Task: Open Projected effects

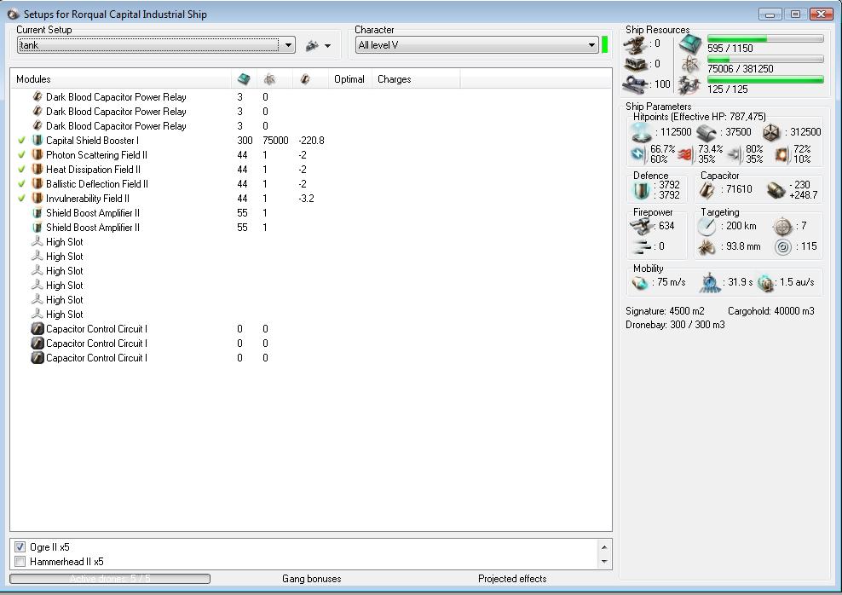Action: pos(512,579)
